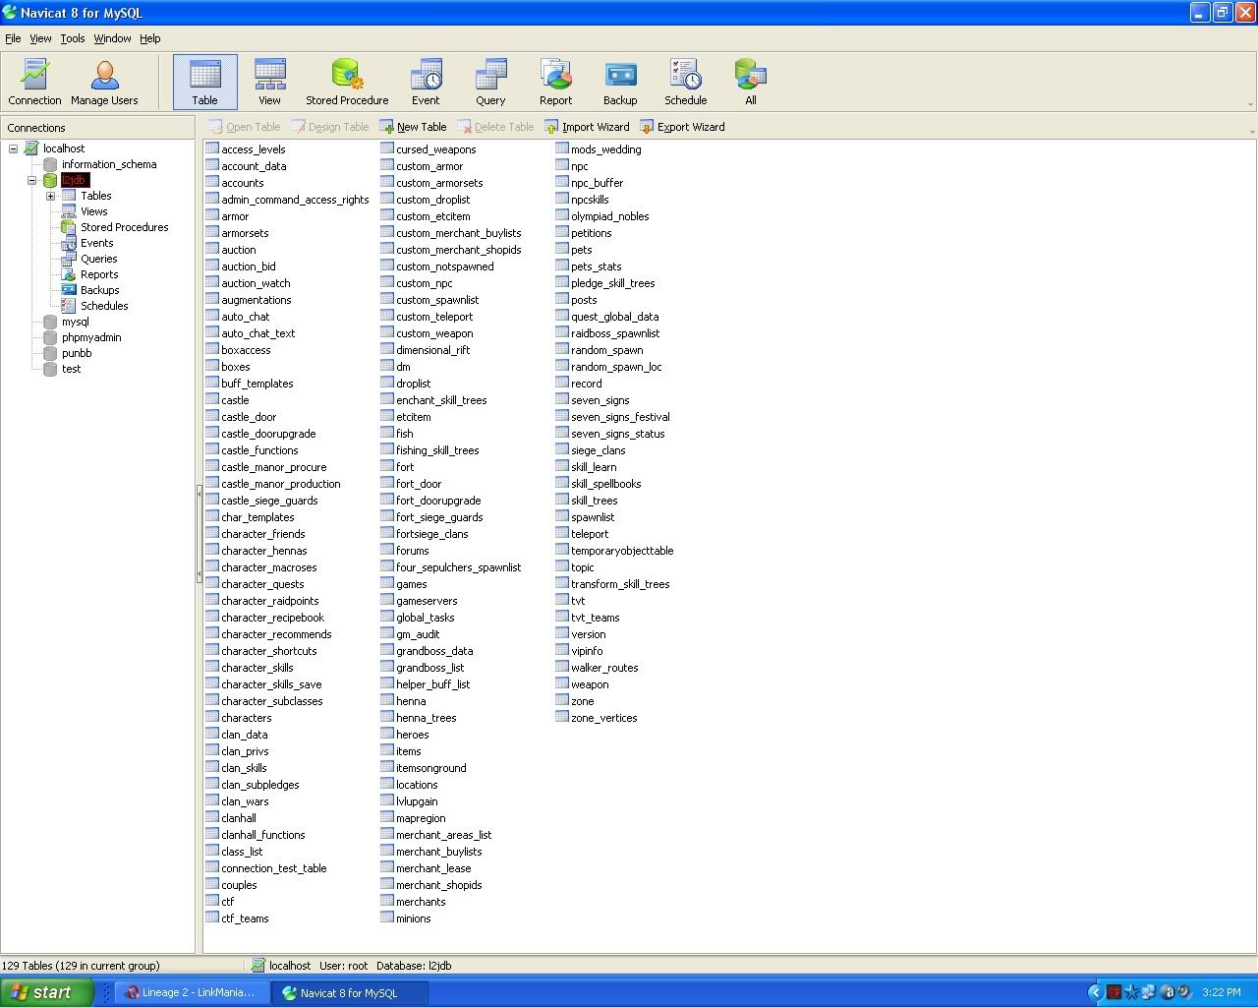Select the npc table
Screen dimensions: 1258x1007
579,166
